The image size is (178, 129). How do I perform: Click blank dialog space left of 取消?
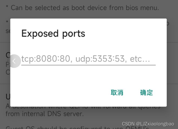tap(60, 93)
